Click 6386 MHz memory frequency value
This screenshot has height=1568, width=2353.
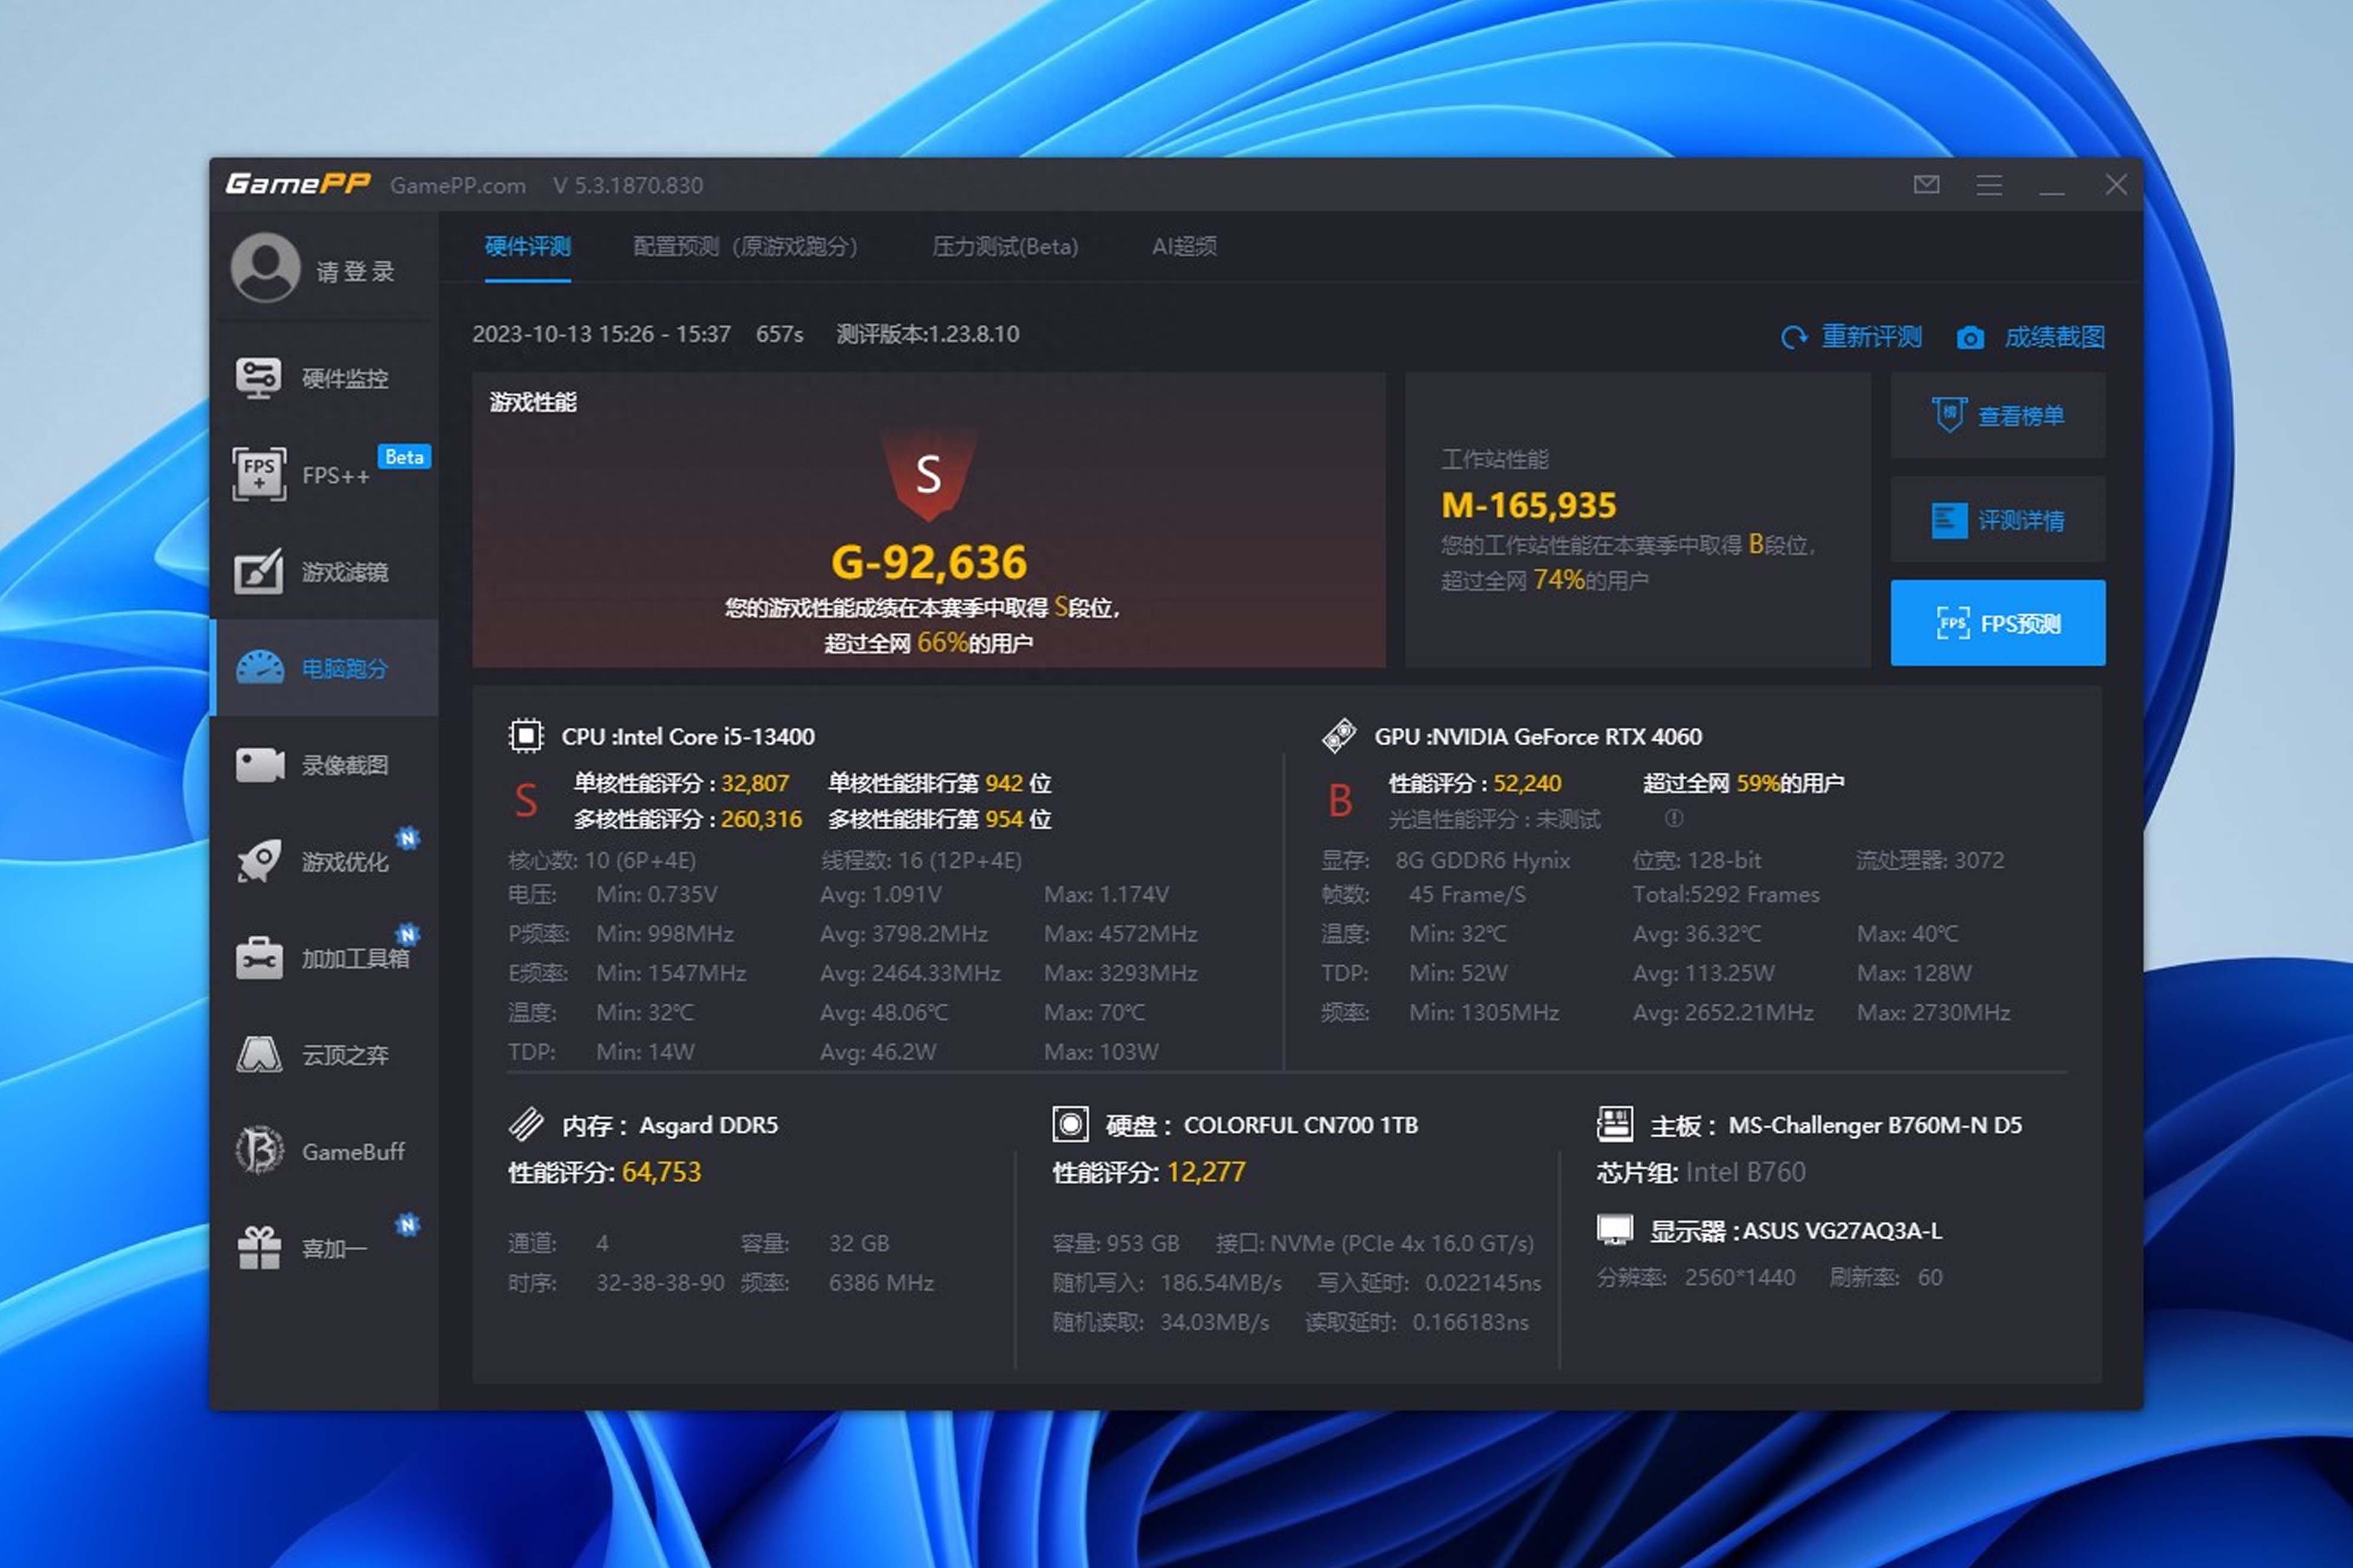(x=881, y=1282)
